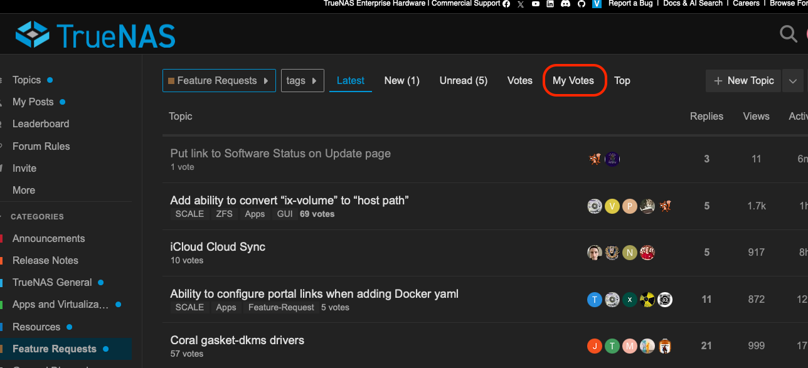Open the blue Vimeo V icon
This screenshot has height=368, width=808.
coord(597,4)
